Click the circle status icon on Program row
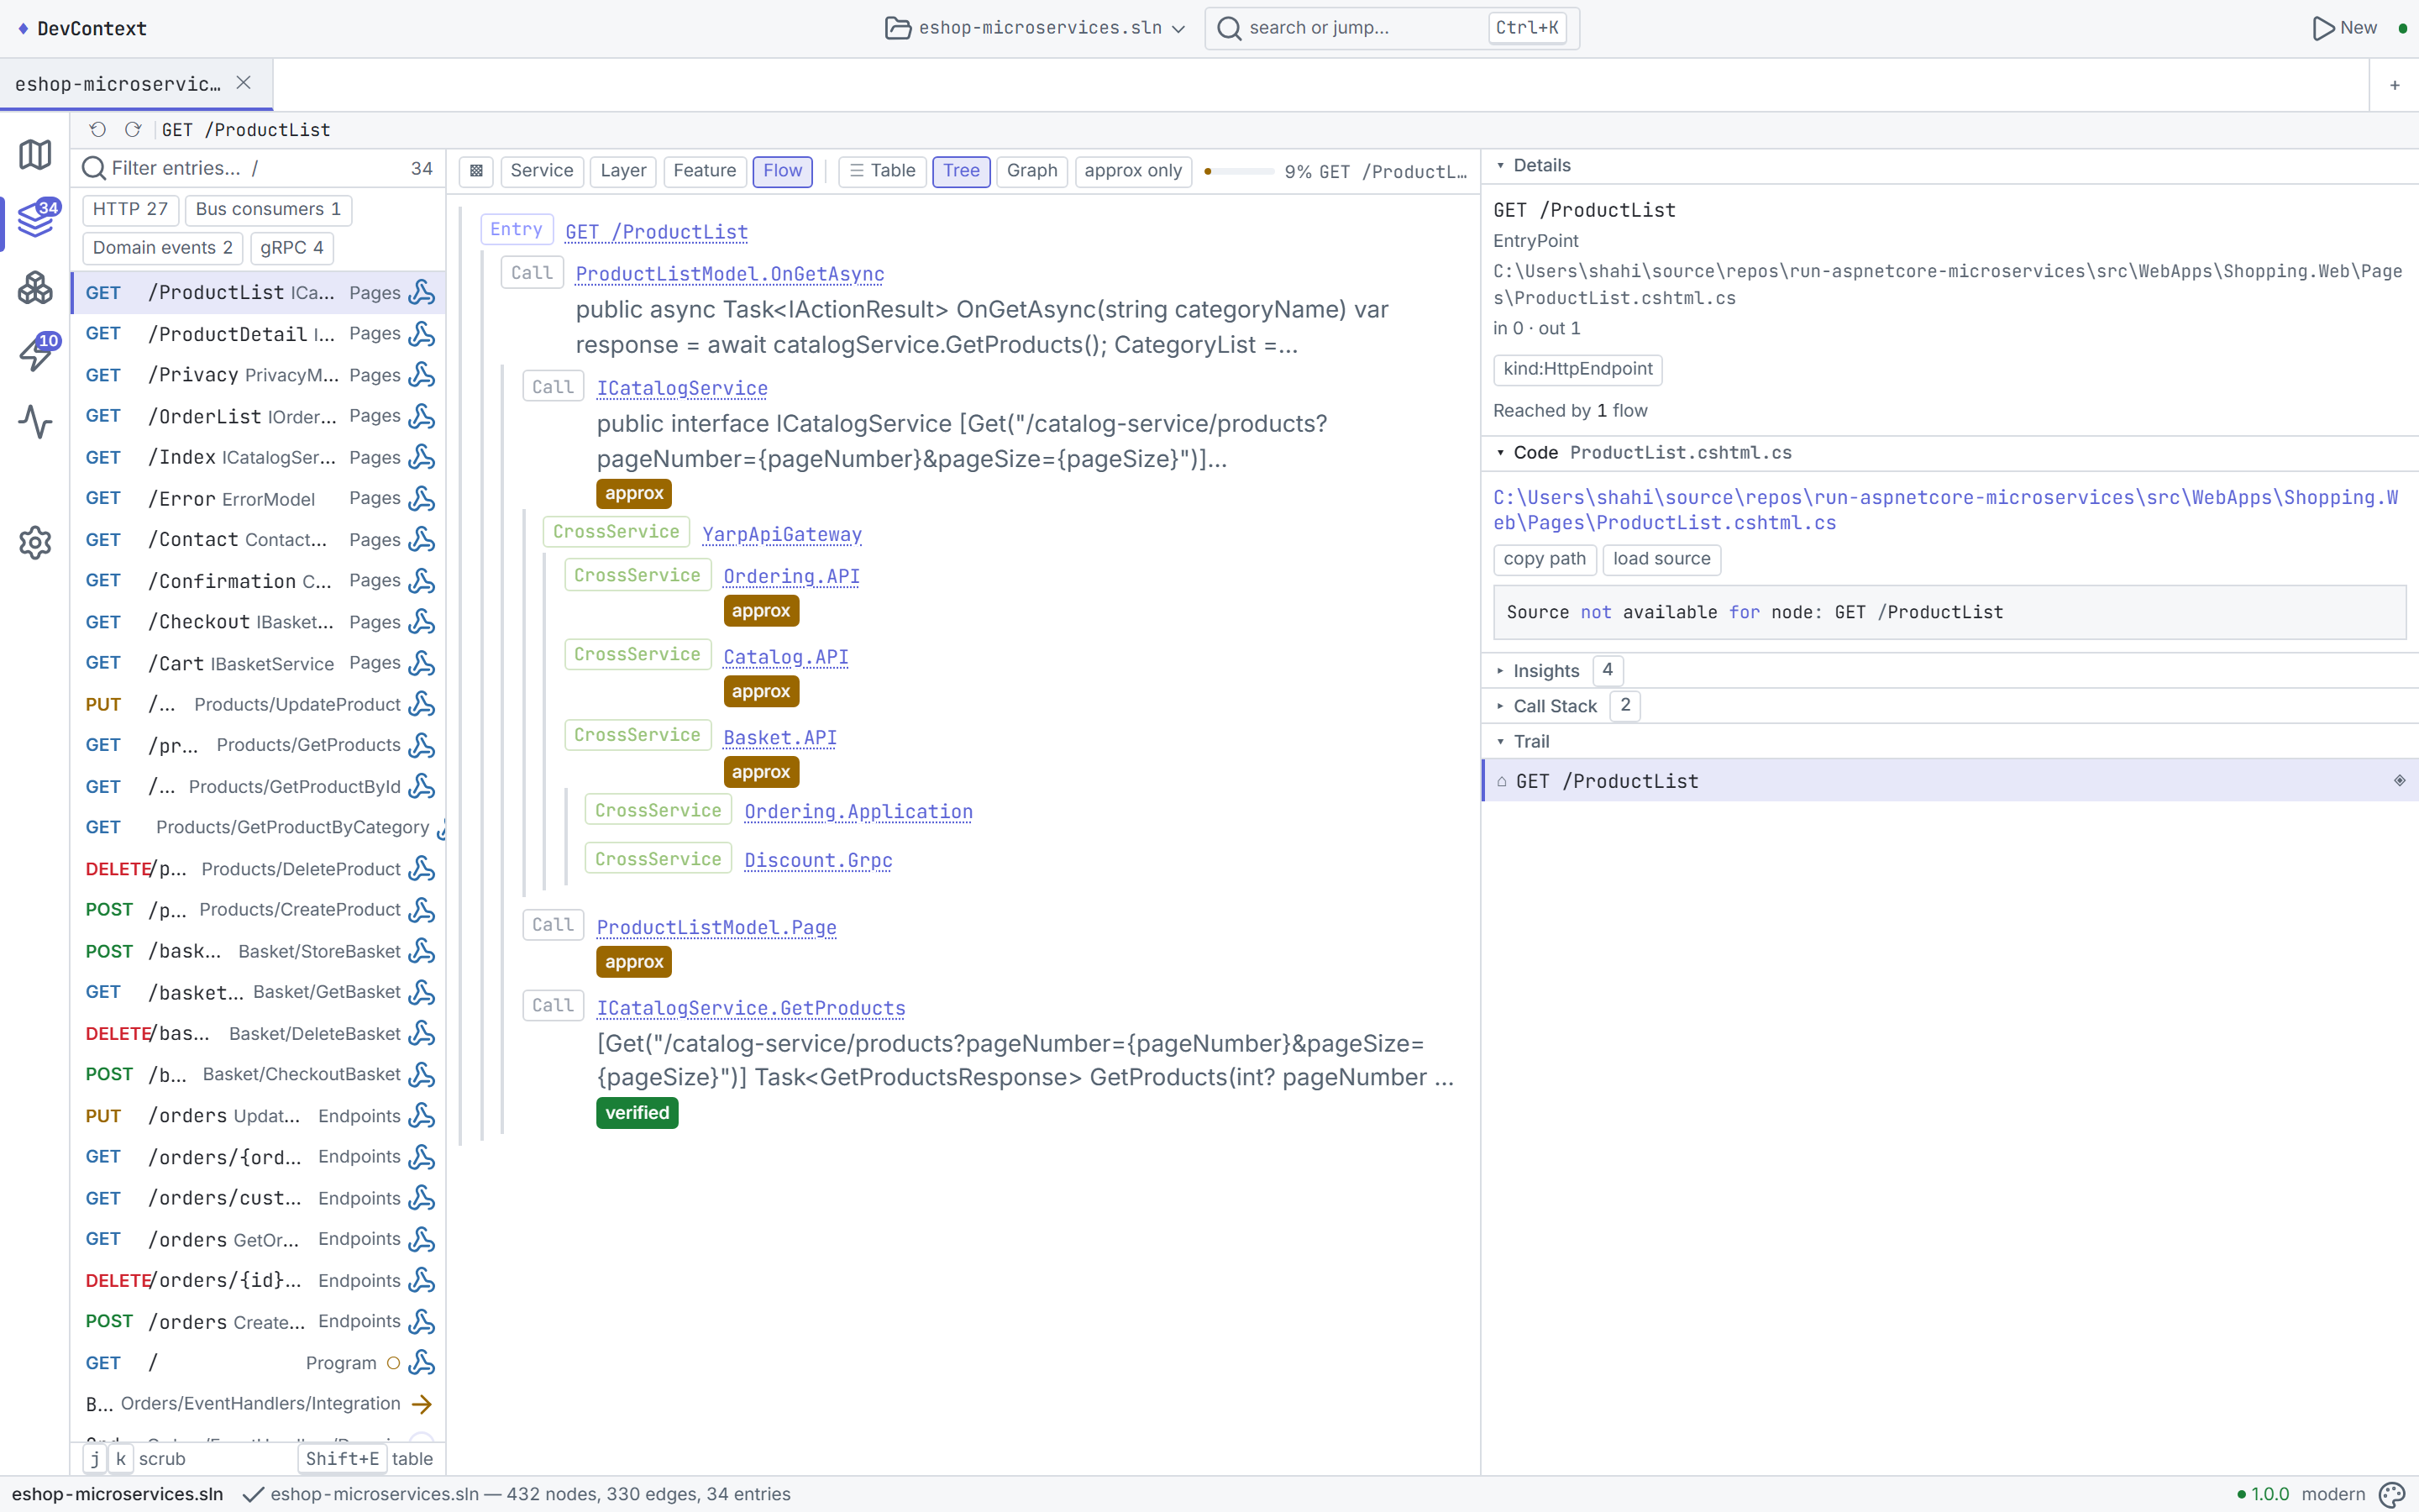Viewport: 2419px width, 1512px height. pyautogui.click(x=393, y=1363)
